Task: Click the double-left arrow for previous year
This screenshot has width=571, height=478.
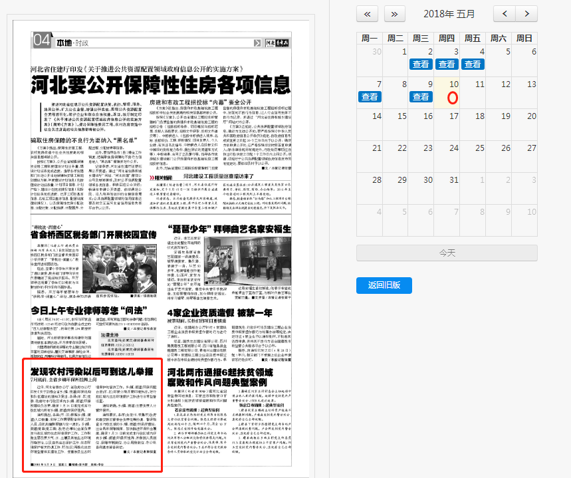Action: (368, 14)
